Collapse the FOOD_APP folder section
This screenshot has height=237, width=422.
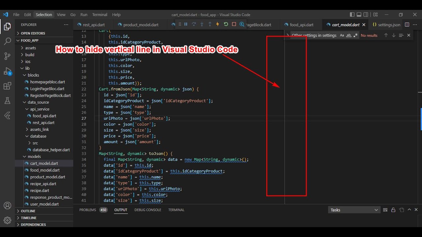(x=44, y=40)
